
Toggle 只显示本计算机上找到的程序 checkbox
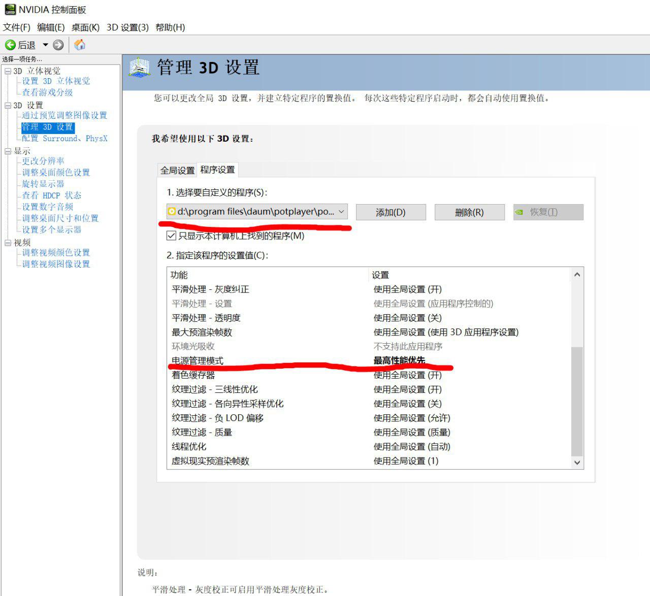(x=171, y=236)
